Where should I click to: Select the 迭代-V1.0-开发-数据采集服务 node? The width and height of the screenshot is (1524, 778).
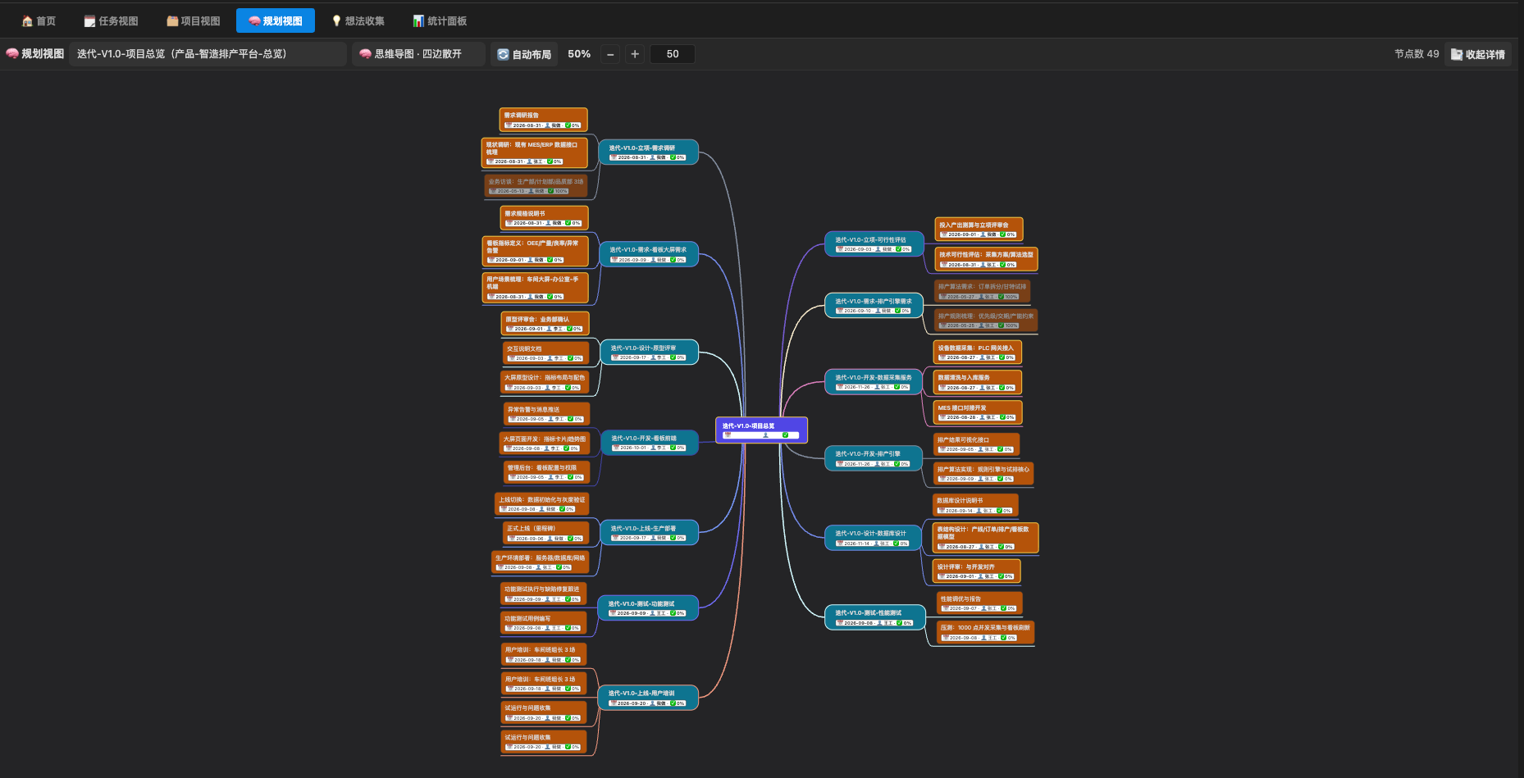click(874, 382)
